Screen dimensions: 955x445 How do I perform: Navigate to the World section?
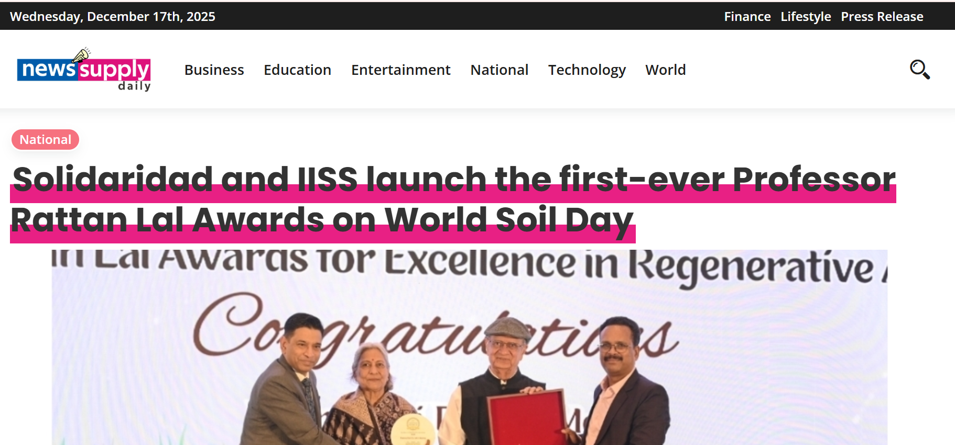(x=665, y=70)
